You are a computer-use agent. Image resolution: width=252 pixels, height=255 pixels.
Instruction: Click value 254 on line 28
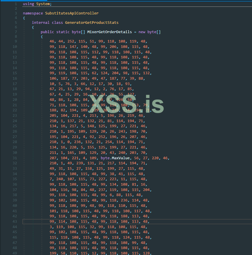tap(108, 142)
